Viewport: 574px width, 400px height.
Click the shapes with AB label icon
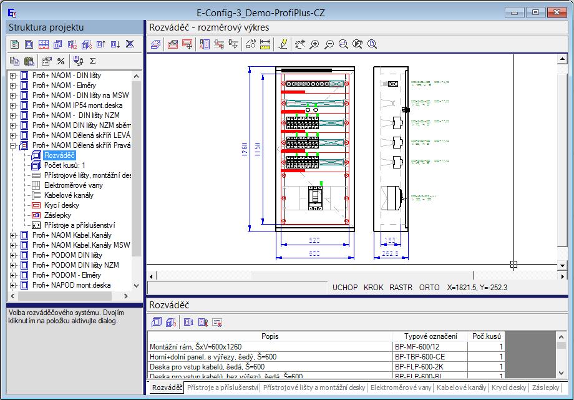pos(251,45)
